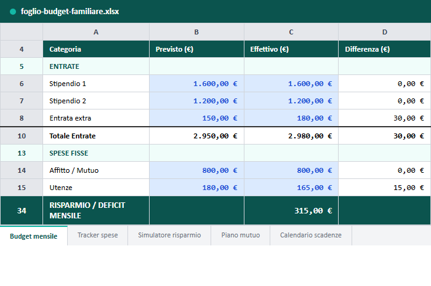431x286 pixels.
Task: Click Stipendio 1 Previsto value 1.600,00 €
Action: (x=196, y=84)
